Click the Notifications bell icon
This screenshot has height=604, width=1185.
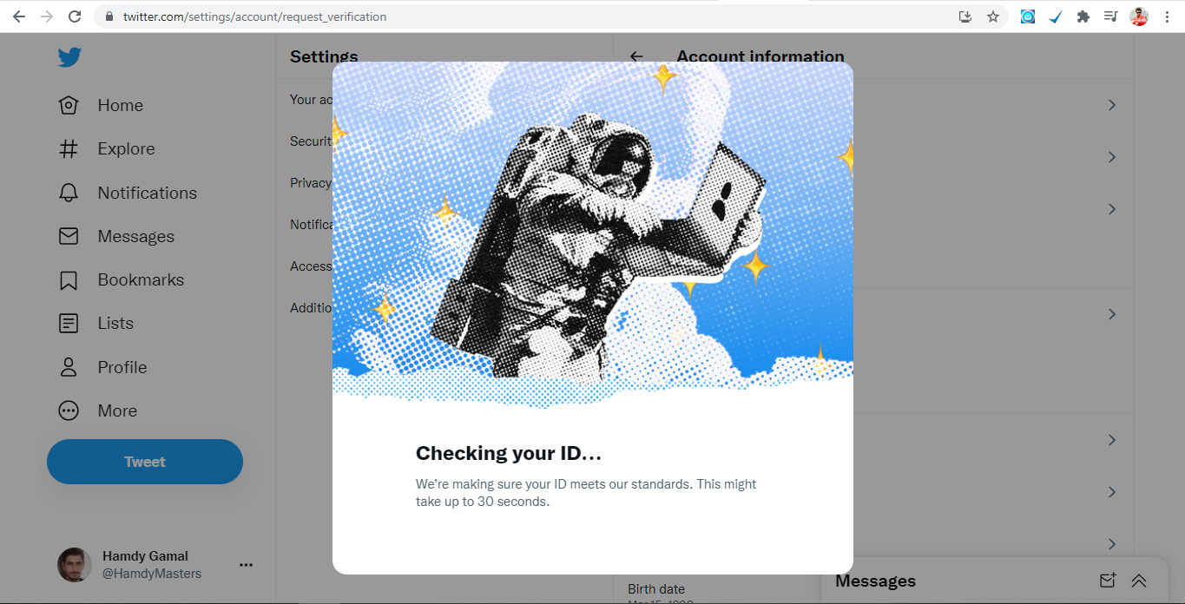[69, 193]
